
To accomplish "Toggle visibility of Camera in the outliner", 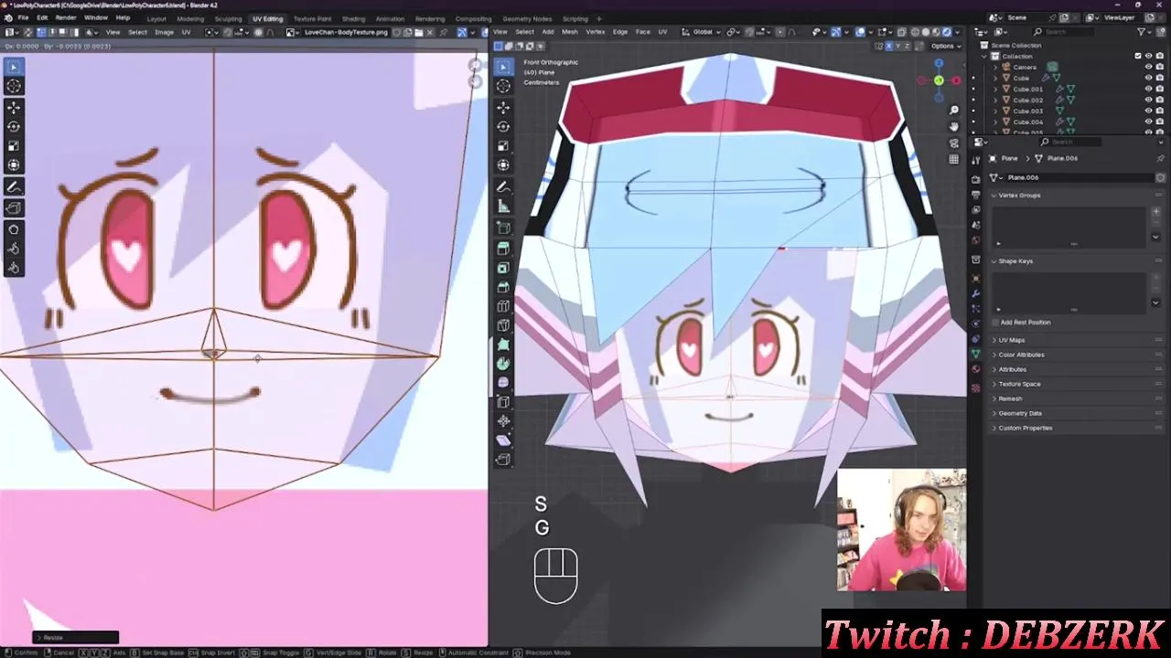I will tap(1148, 67).
